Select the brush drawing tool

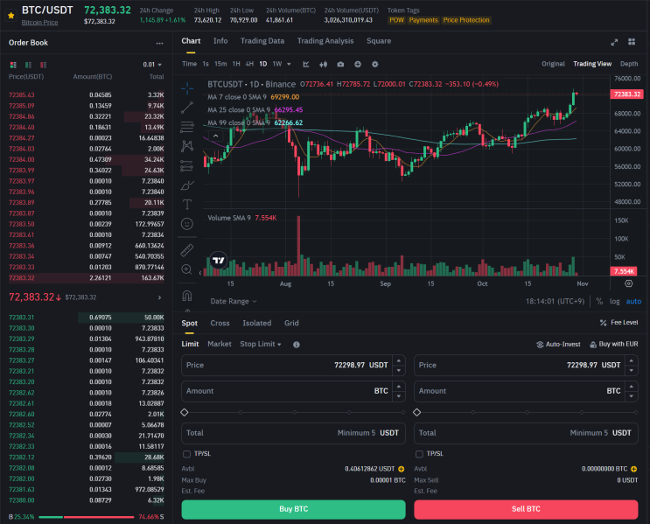(x=187, y=185)
